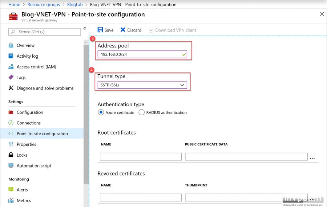The width and height of the screenshot is (327, 207).
Task: Open the root certificate row ellipsis menu
Action: coord(312,158)
